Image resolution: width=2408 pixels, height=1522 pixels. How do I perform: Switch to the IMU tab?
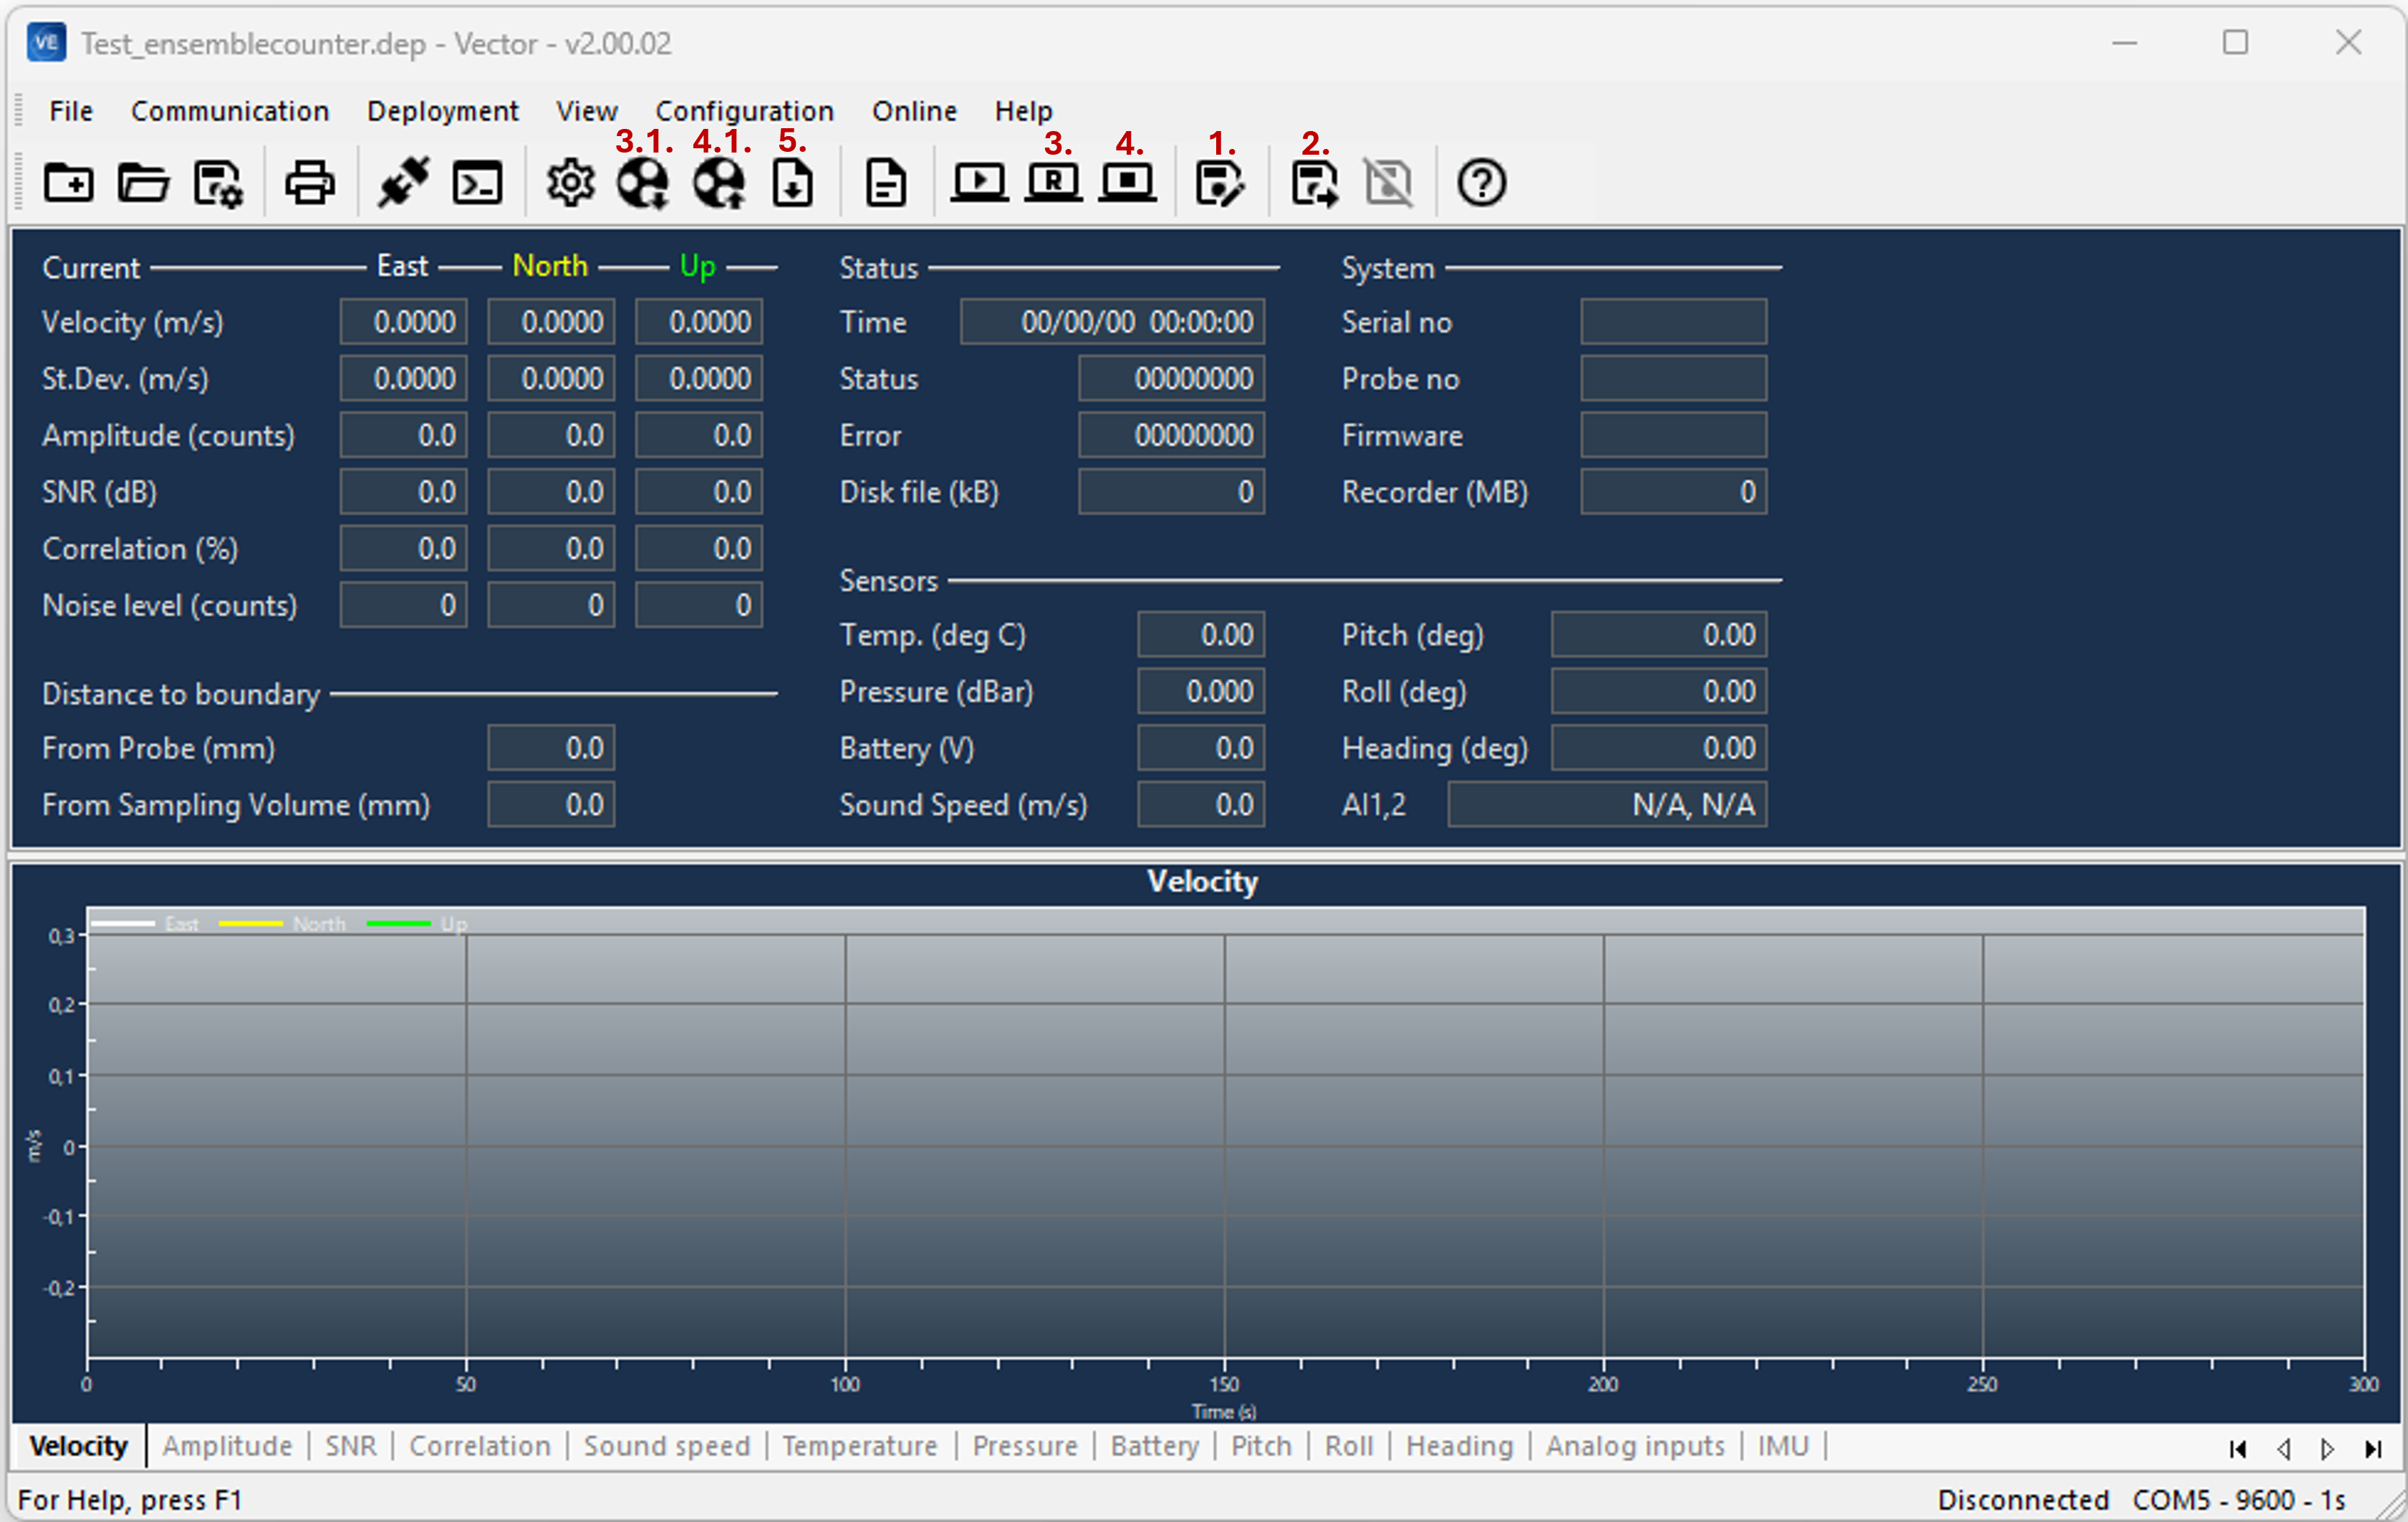pyautogui.click(x=1783, y=1446)
